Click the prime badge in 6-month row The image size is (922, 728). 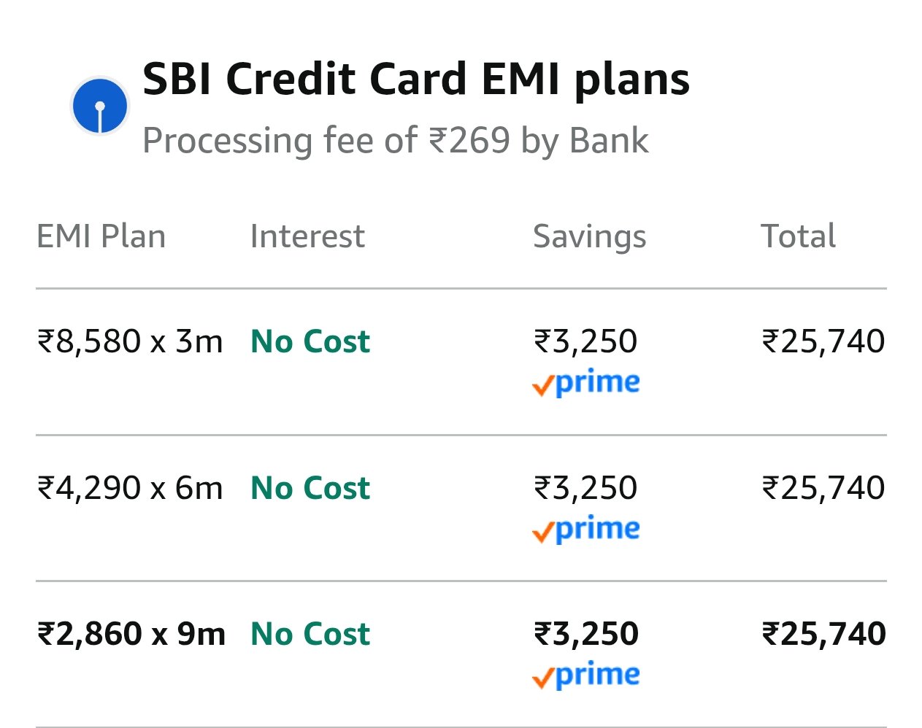(x=586, y=529)
